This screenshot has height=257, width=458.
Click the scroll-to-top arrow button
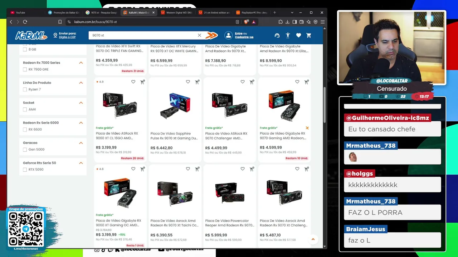pos(313,239)
